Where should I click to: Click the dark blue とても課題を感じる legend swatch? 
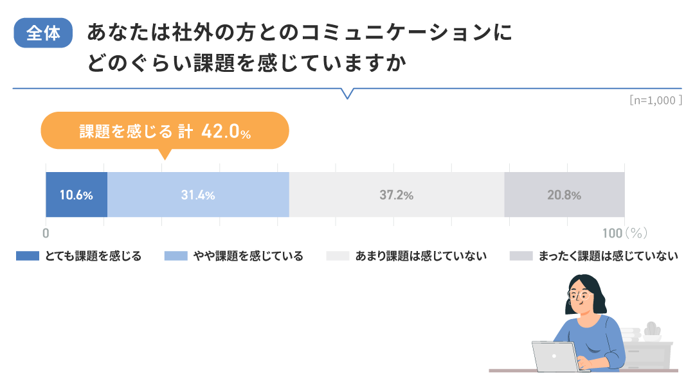28,256
